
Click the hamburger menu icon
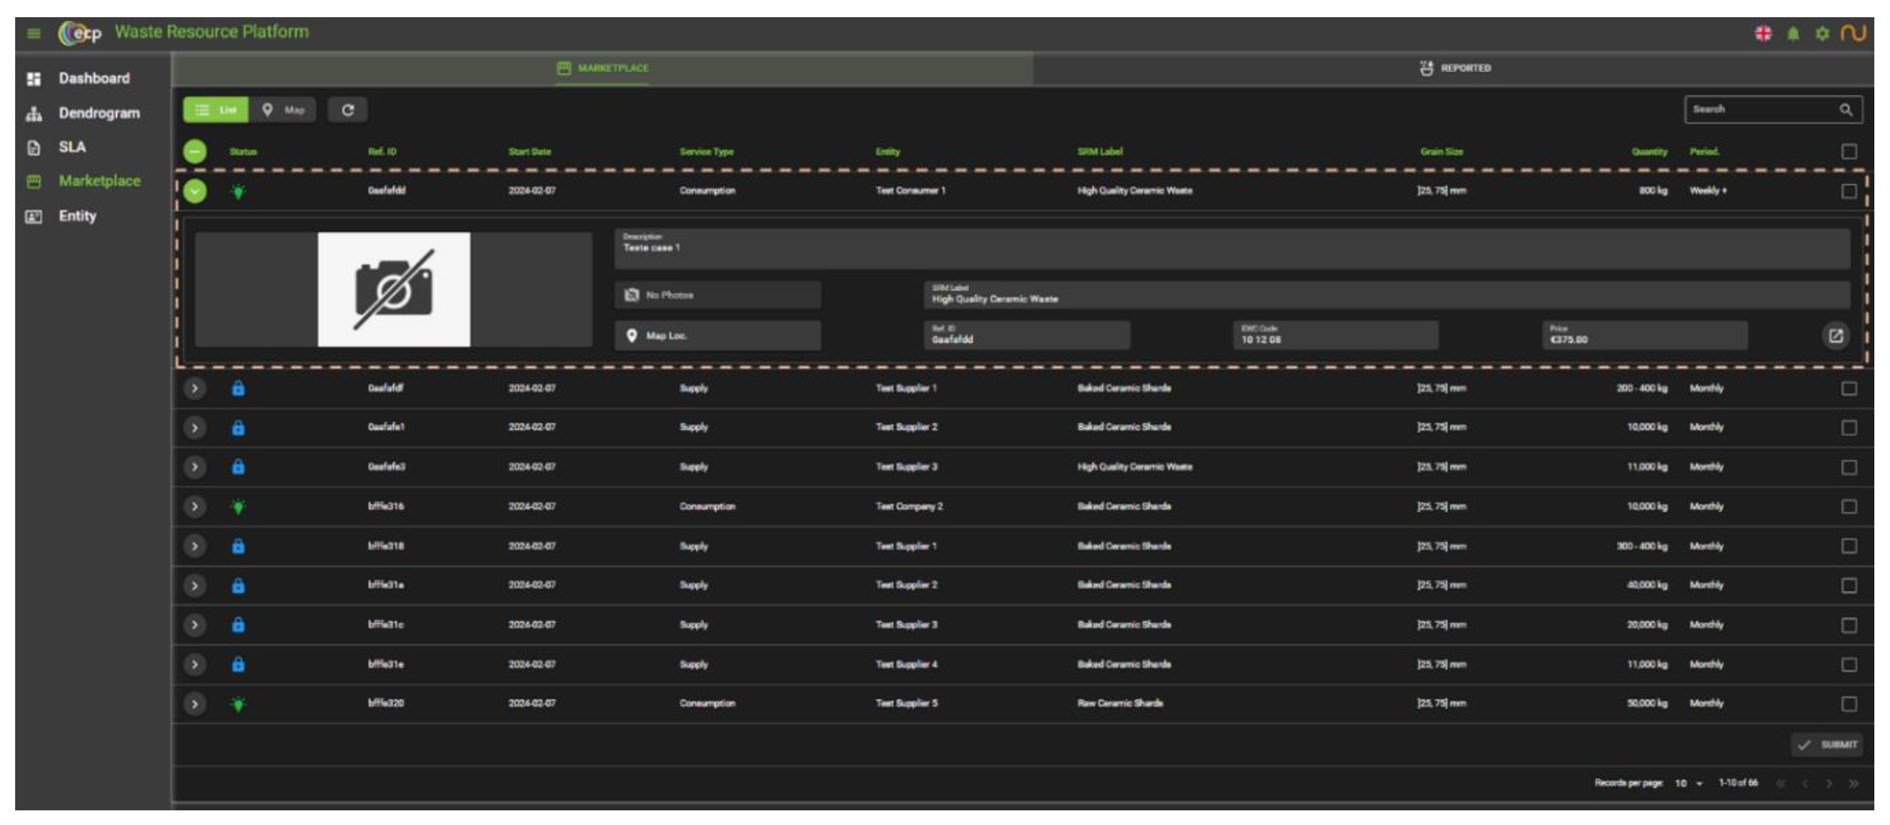[34, 33]
